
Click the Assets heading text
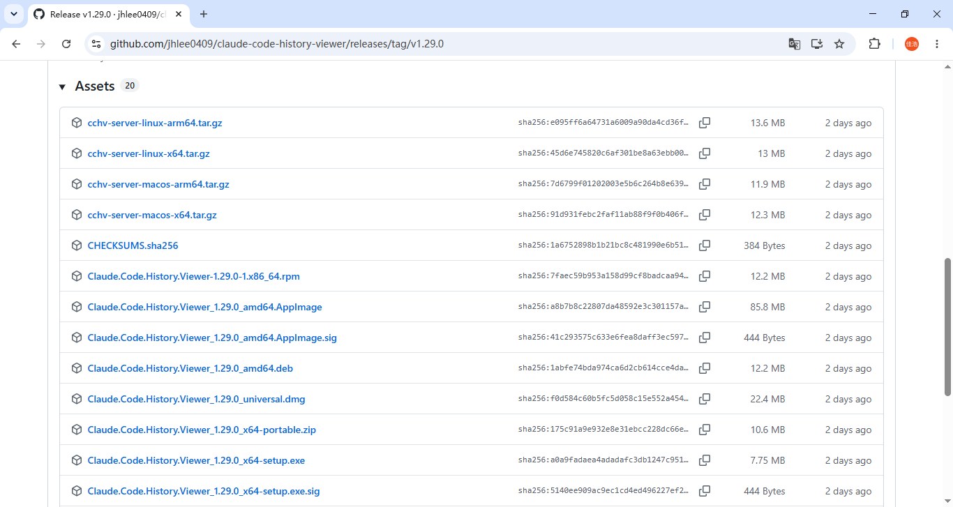click(x=95, y=86)
